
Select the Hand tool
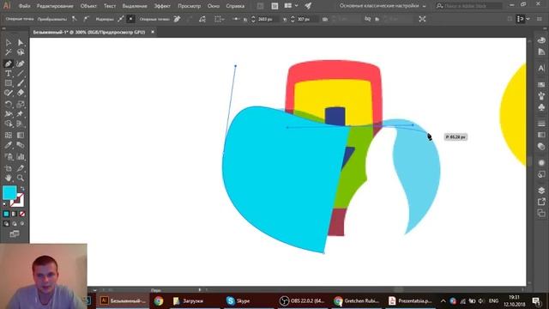(x=9, y=178)
